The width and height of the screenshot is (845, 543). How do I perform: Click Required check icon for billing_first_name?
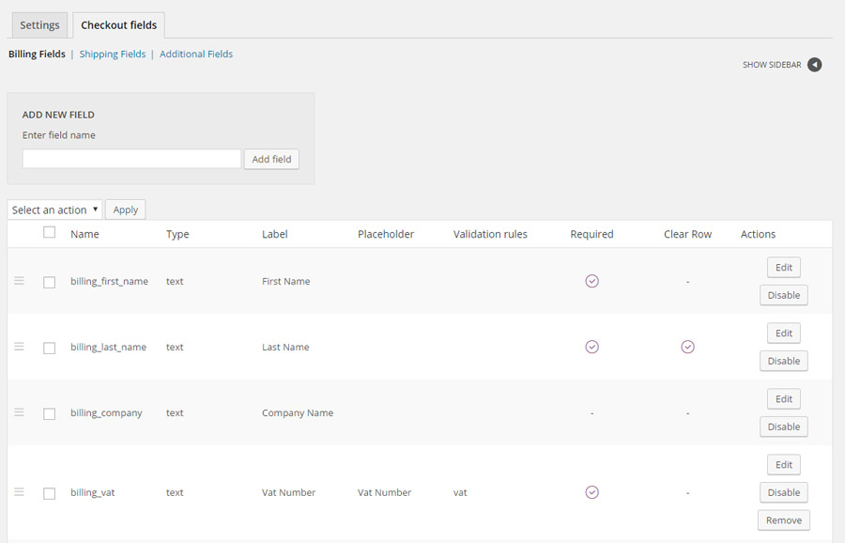591,281
